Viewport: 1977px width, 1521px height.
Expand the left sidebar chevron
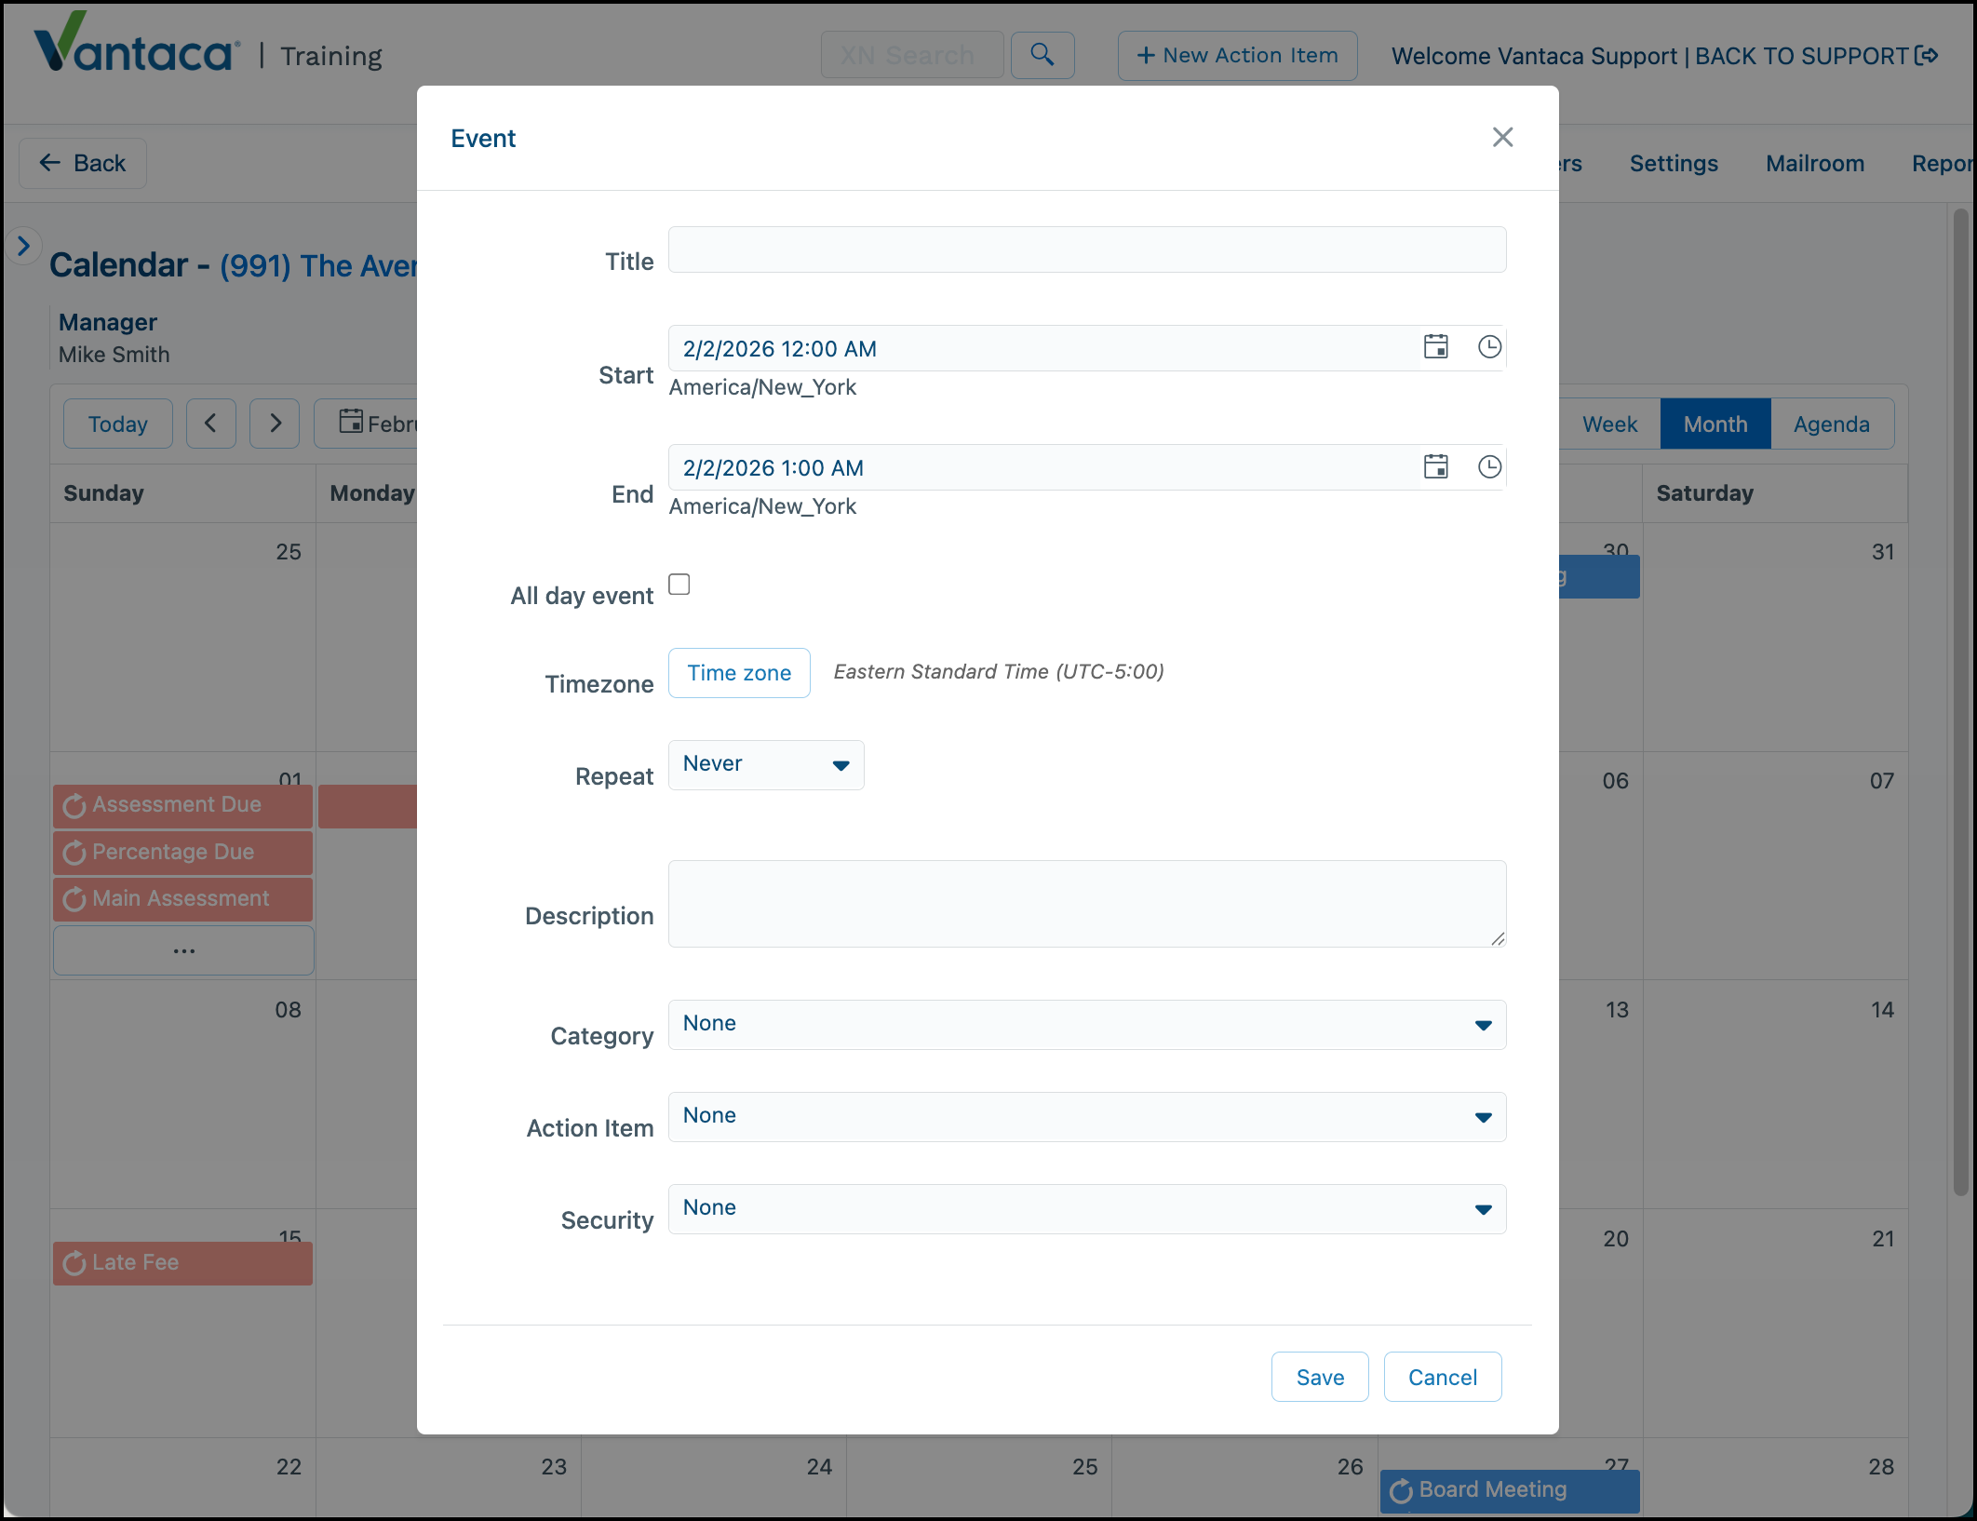(x=23, y=246)
